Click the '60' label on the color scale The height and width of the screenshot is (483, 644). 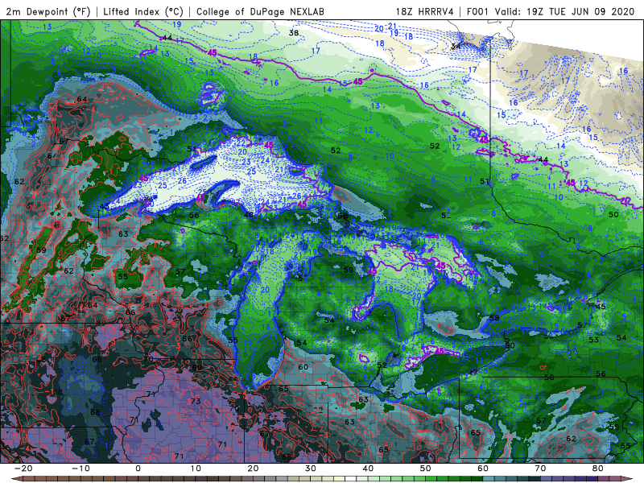click(x=483, y=469)
